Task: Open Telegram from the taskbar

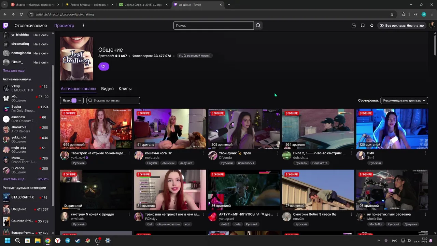Action: (68, 241)
